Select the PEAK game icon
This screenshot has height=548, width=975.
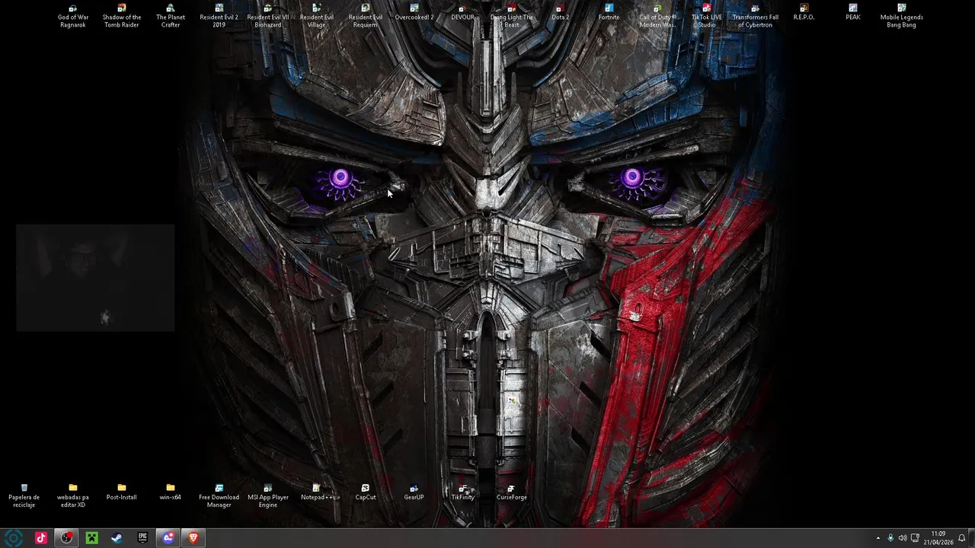click(x=853, y=13)
